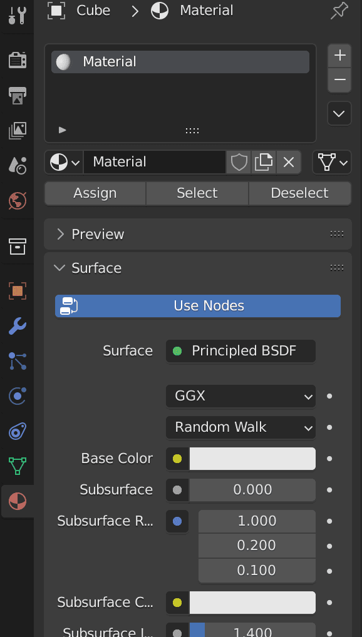Open the Modifiers wrench tab
This screenshot has width=362, height=637.
[x=18, y=326]
